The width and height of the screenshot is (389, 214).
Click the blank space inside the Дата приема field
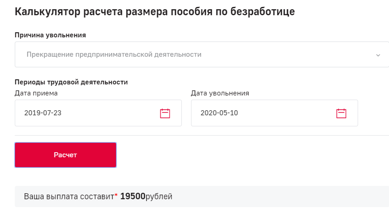point(110,113)
